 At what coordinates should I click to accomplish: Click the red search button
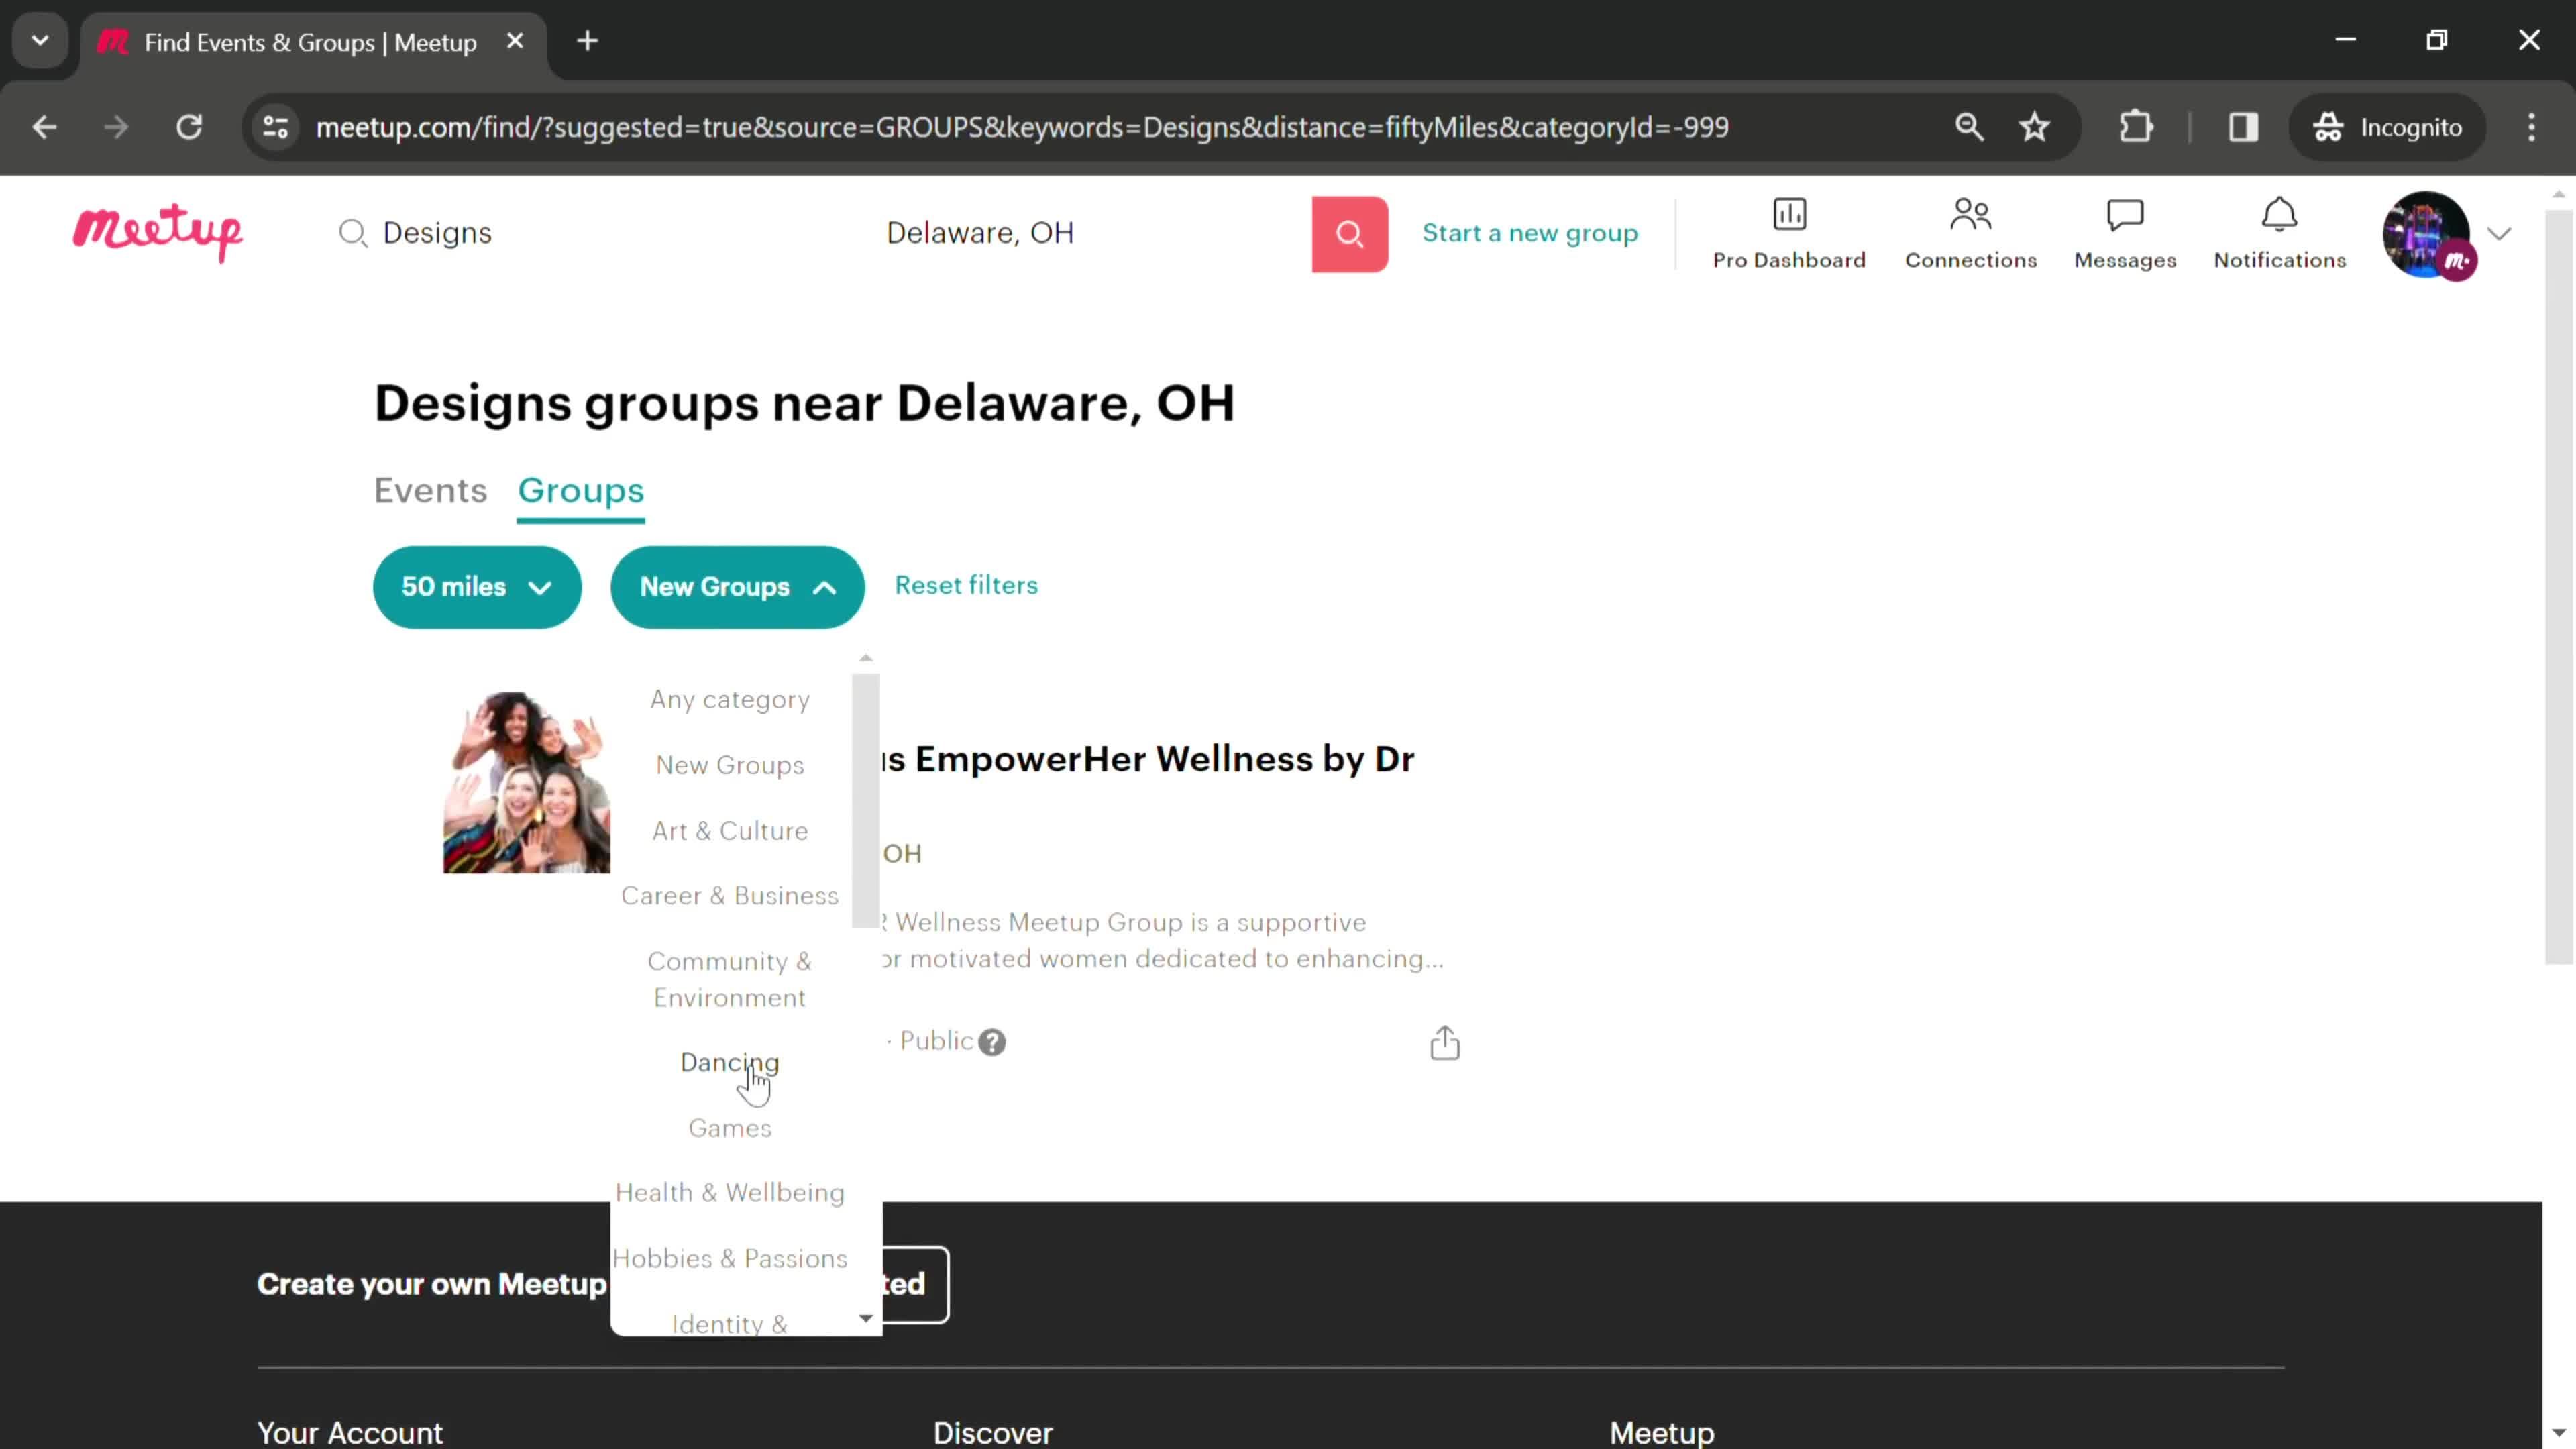(1349, 234)
